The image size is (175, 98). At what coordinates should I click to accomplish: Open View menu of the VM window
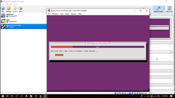(62, 14)
